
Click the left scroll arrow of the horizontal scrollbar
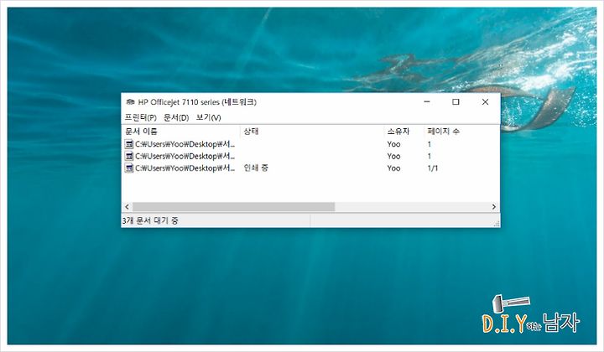128,207
